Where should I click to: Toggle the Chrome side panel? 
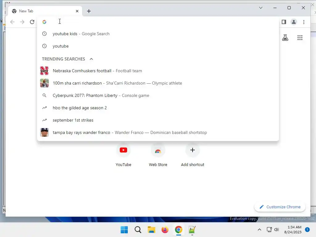coord(284,22)
